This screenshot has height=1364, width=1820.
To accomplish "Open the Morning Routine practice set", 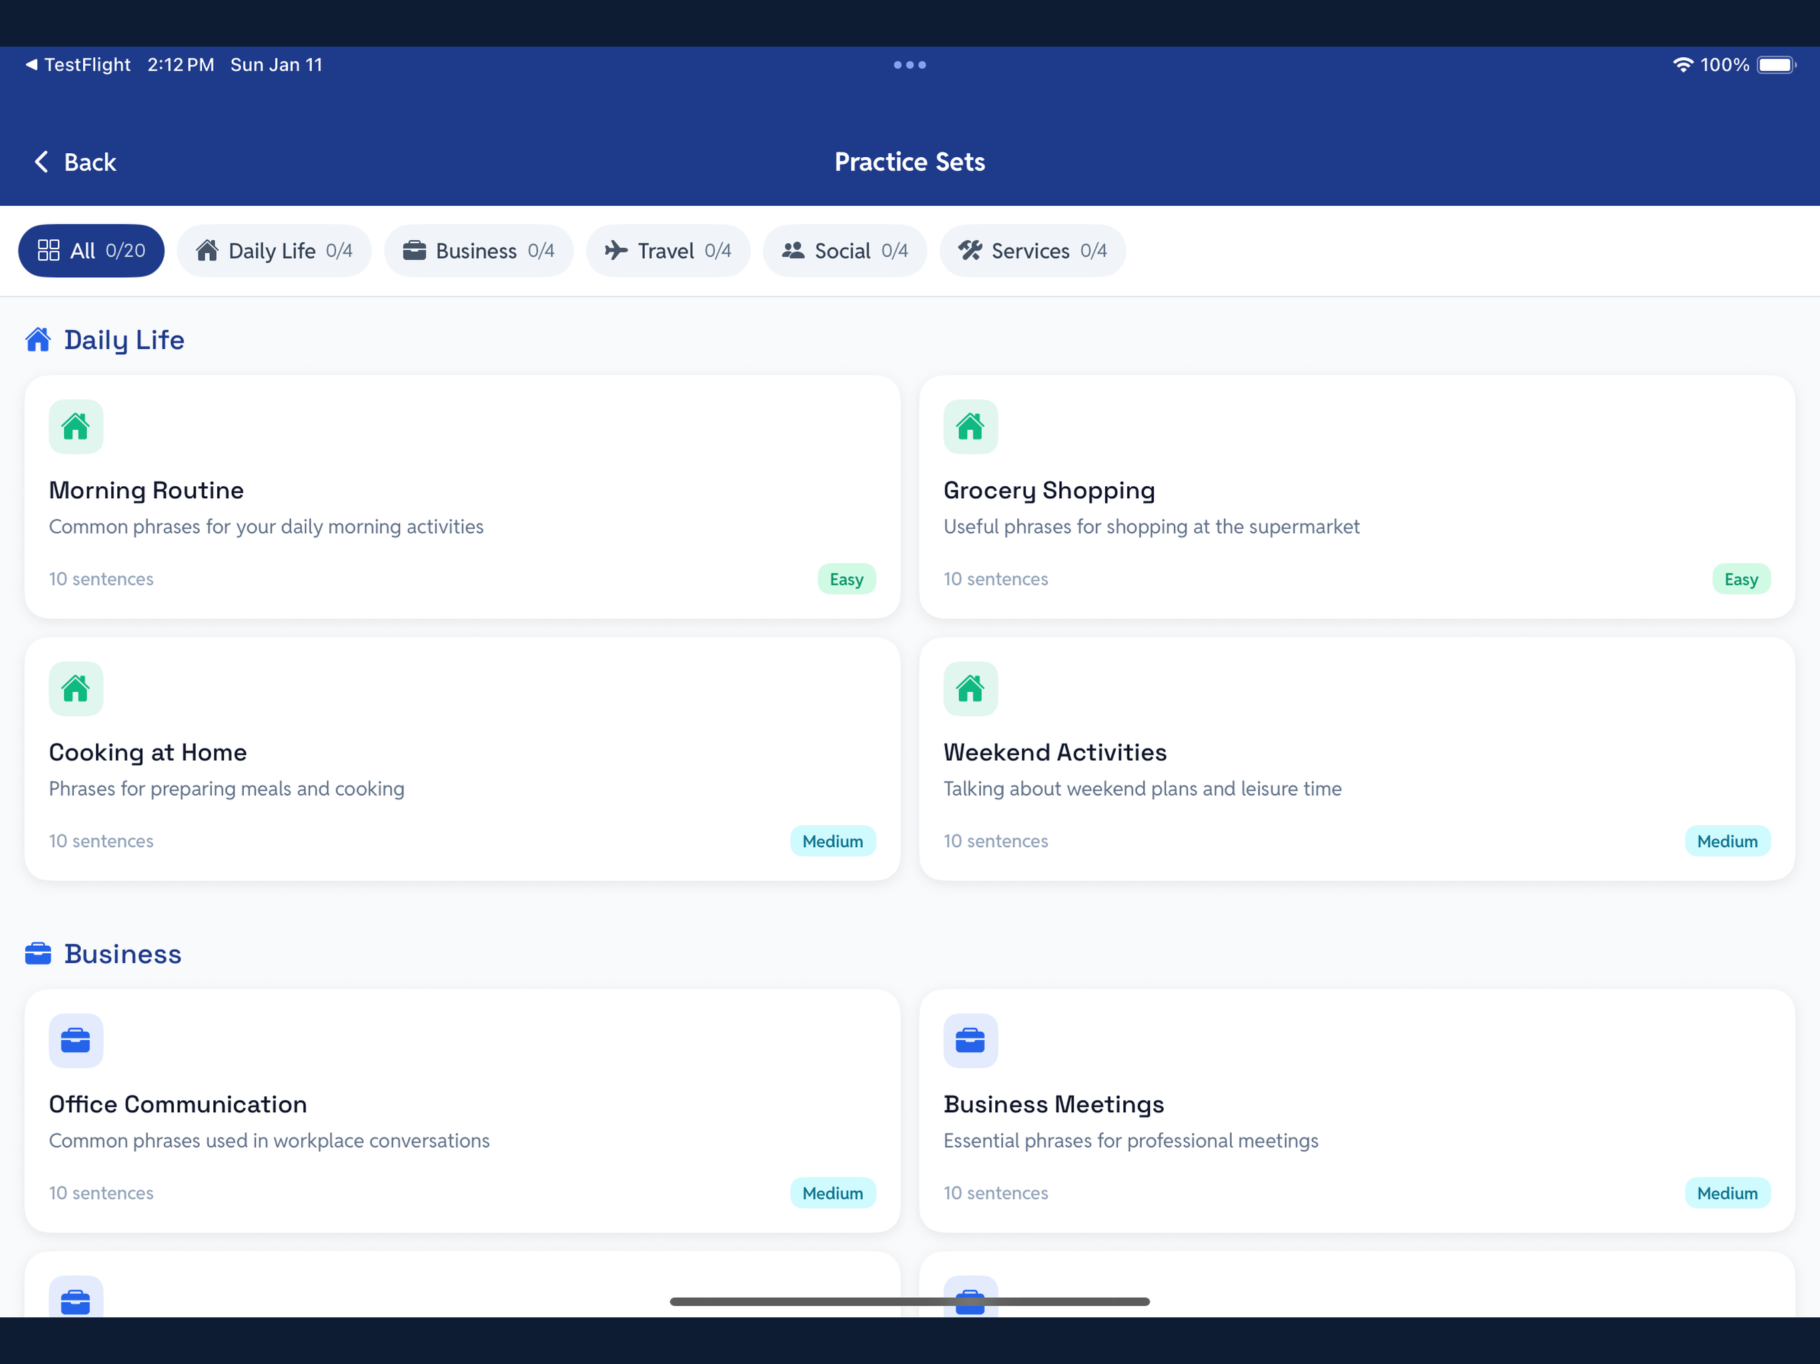I will click(462, 497).
